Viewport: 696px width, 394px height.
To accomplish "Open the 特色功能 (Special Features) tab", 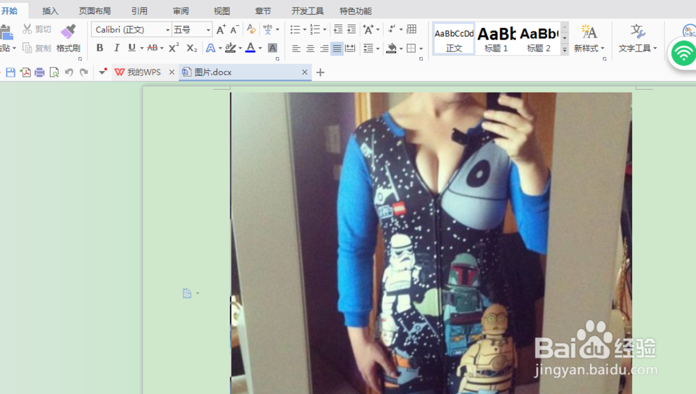I will (x=355, y=10).
